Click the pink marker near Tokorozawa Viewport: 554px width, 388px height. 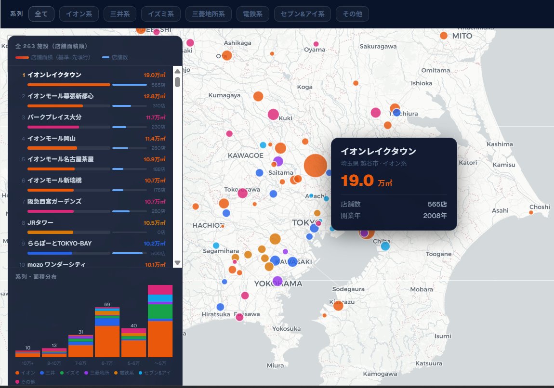pos(242,193)
